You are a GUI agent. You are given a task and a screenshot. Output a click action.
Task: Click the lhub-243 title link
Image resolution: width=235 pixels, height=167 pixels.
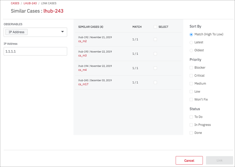pos(53,11)
